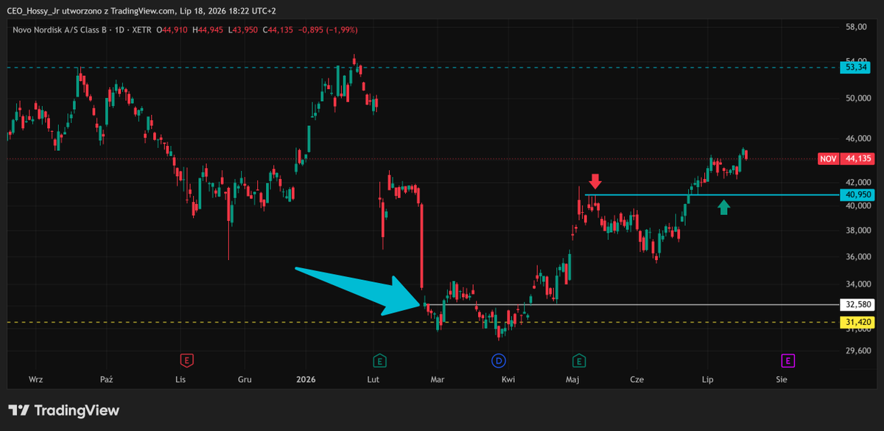Click the green earnings marker near Lut

click(379, 360)
